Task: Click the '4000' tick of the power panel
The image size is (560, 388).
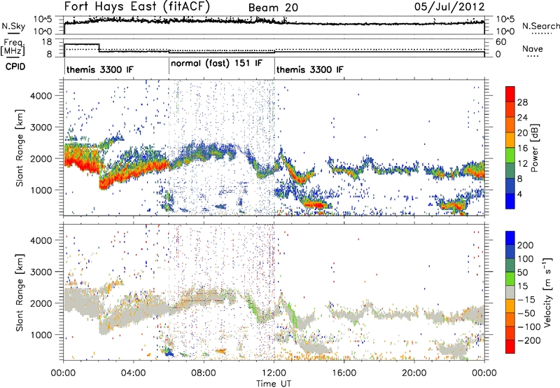Action: point(41,96)
